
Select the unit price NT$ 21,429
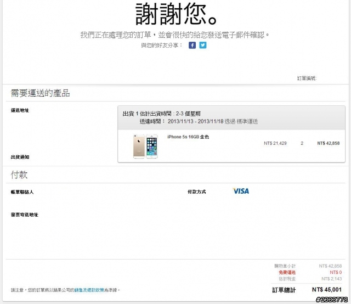pos(275,143)
